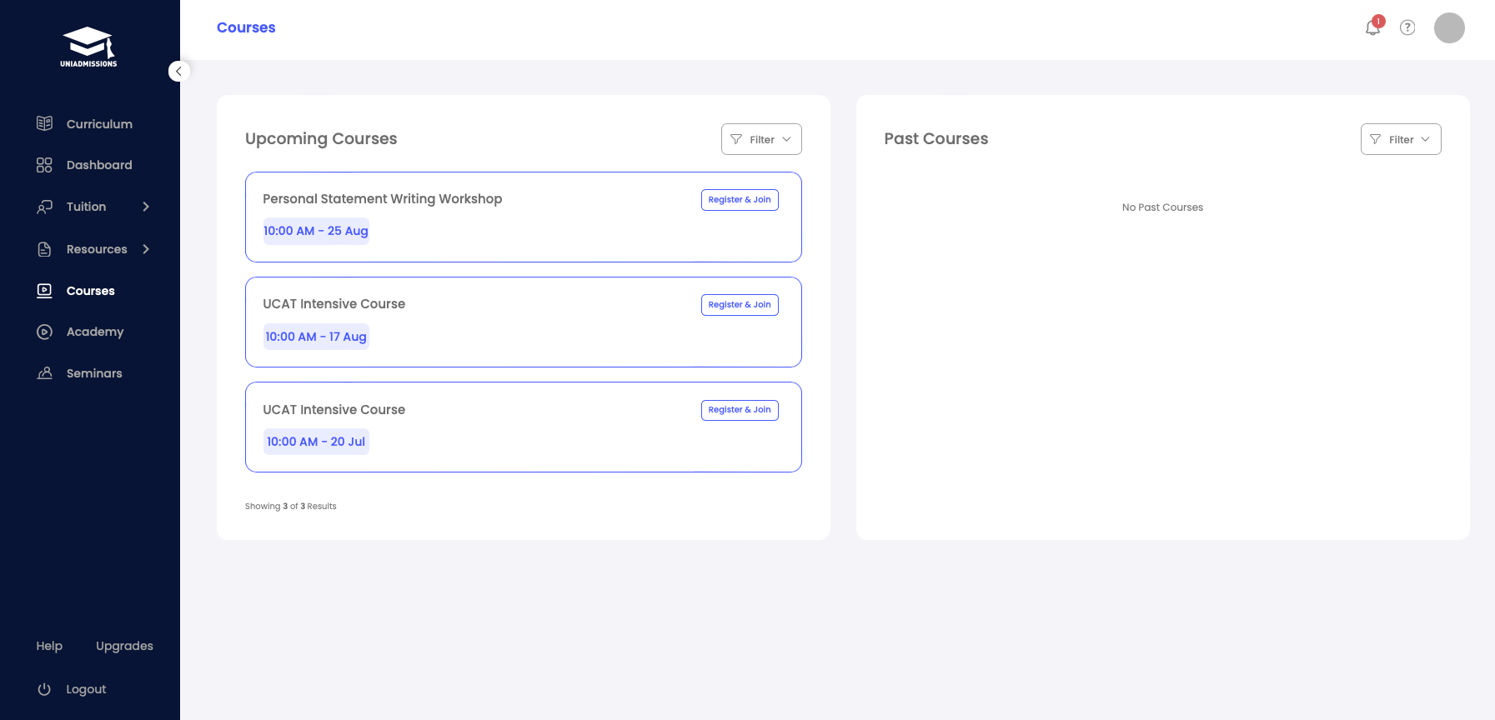1495x720 pixels.
Task: Register & Join the 17 Aug UCAT course
Action: pos(740,305)
